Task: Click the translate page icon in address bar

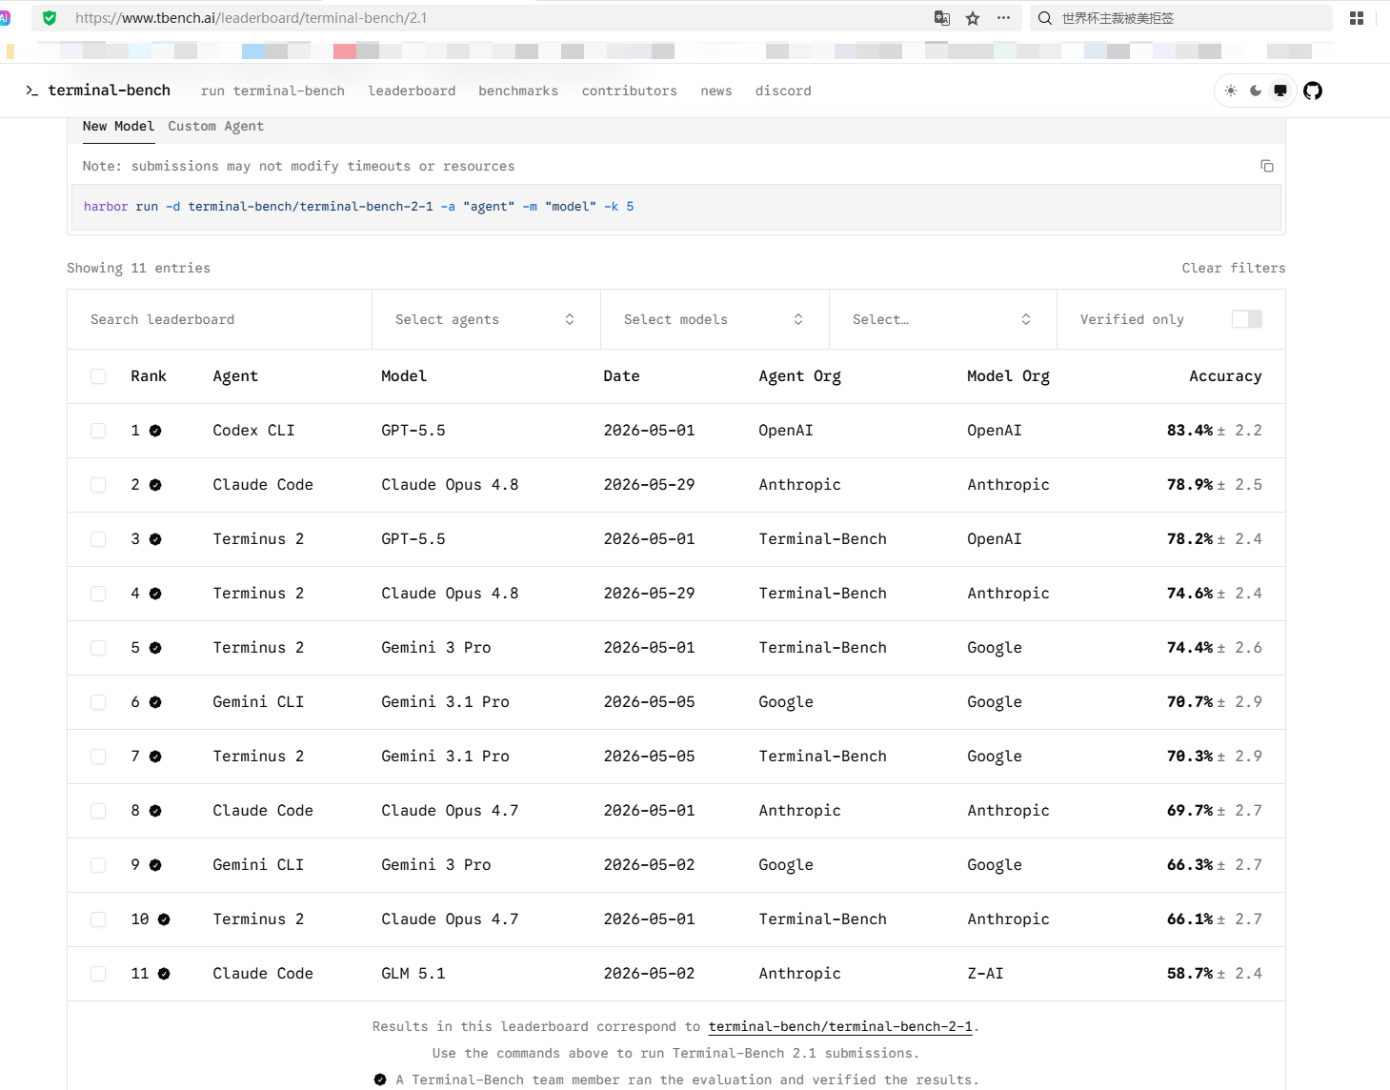Action: pyautogui.click(x=942, y=18)
